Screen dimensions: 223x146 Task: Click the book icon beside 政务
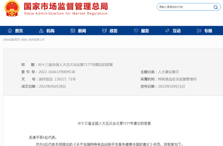click(104, 31)
